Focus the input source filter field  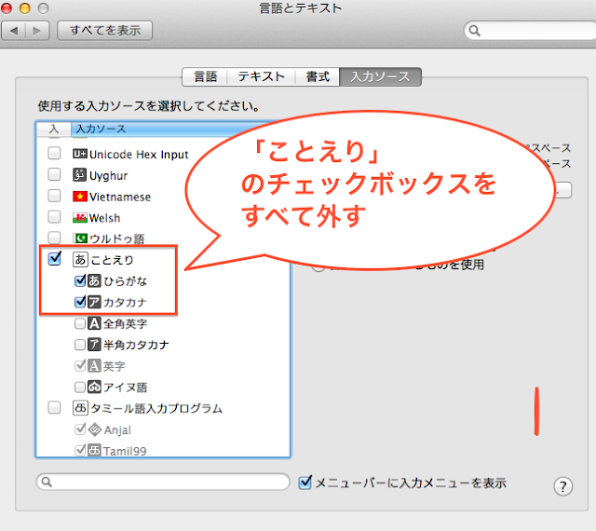click(x=163, y=482)
